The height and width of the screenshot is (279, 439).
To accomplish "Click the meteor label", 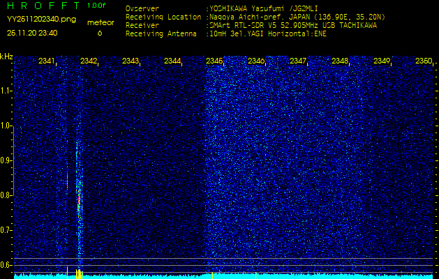I will 101,23.
